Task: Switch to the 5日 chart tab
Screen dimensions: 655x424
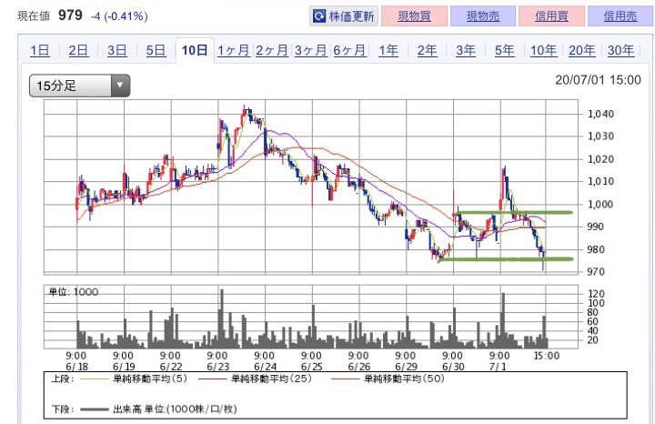Action: 156,51
